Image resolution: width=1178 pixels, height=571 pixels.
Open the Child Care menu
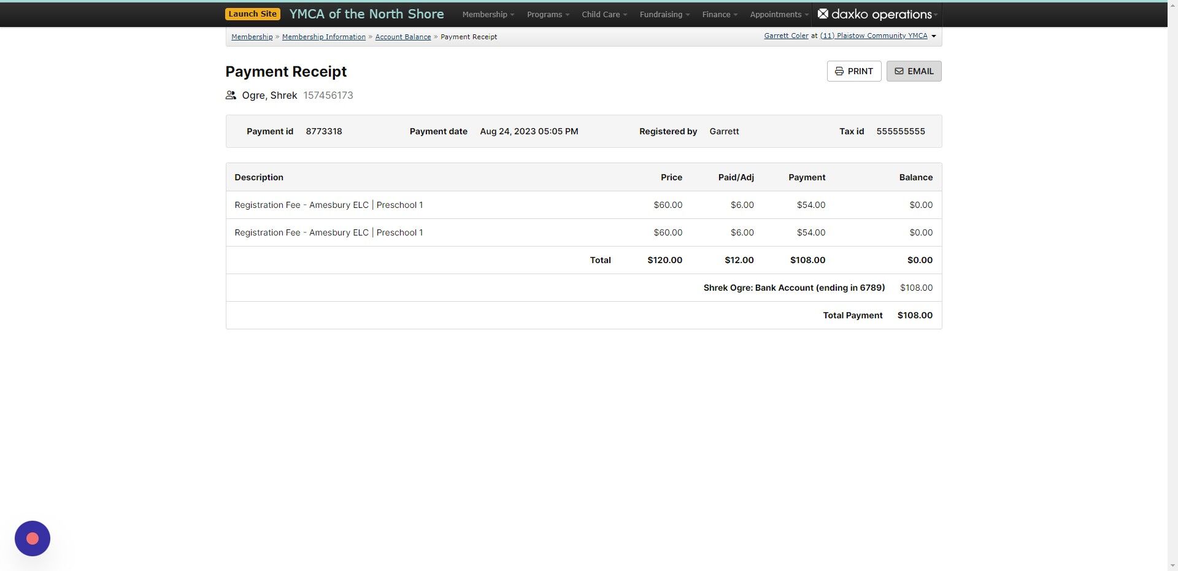pyautogui.click(x=604, y=15)
